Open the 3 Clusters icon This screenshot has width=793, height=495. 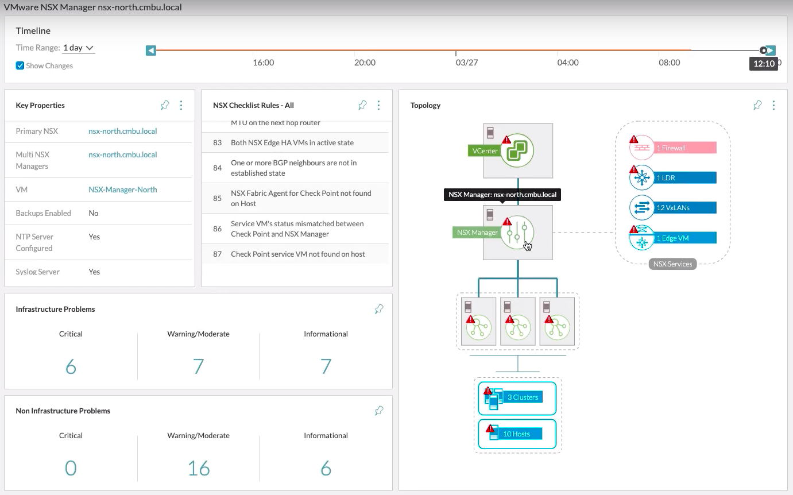(493, 398)
